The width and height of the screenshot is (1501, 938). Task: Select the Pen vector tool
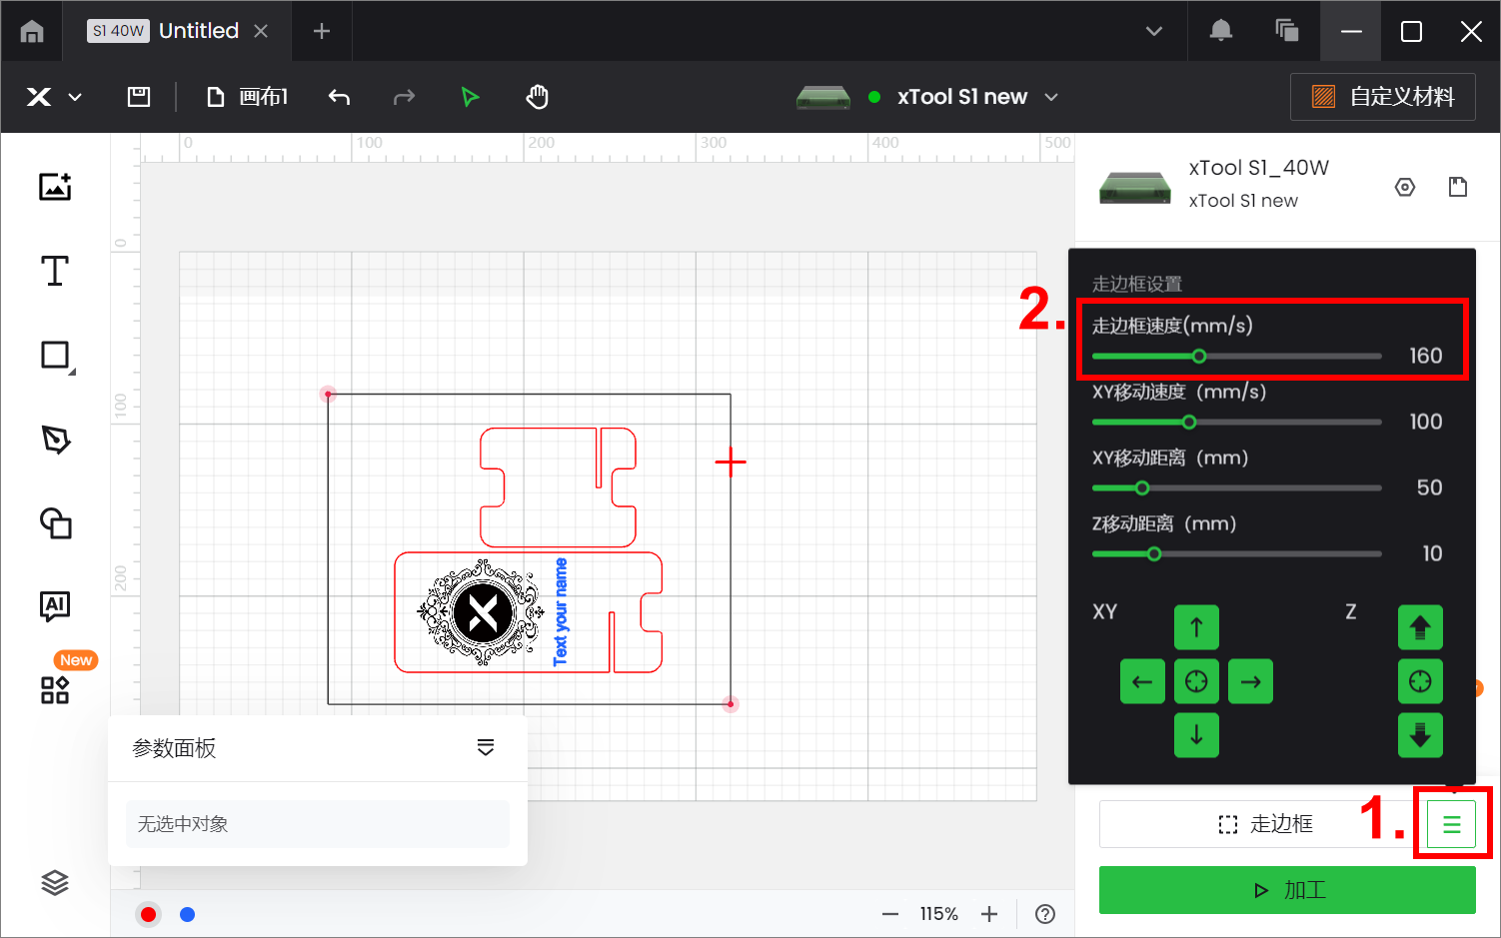click(55, 440)
